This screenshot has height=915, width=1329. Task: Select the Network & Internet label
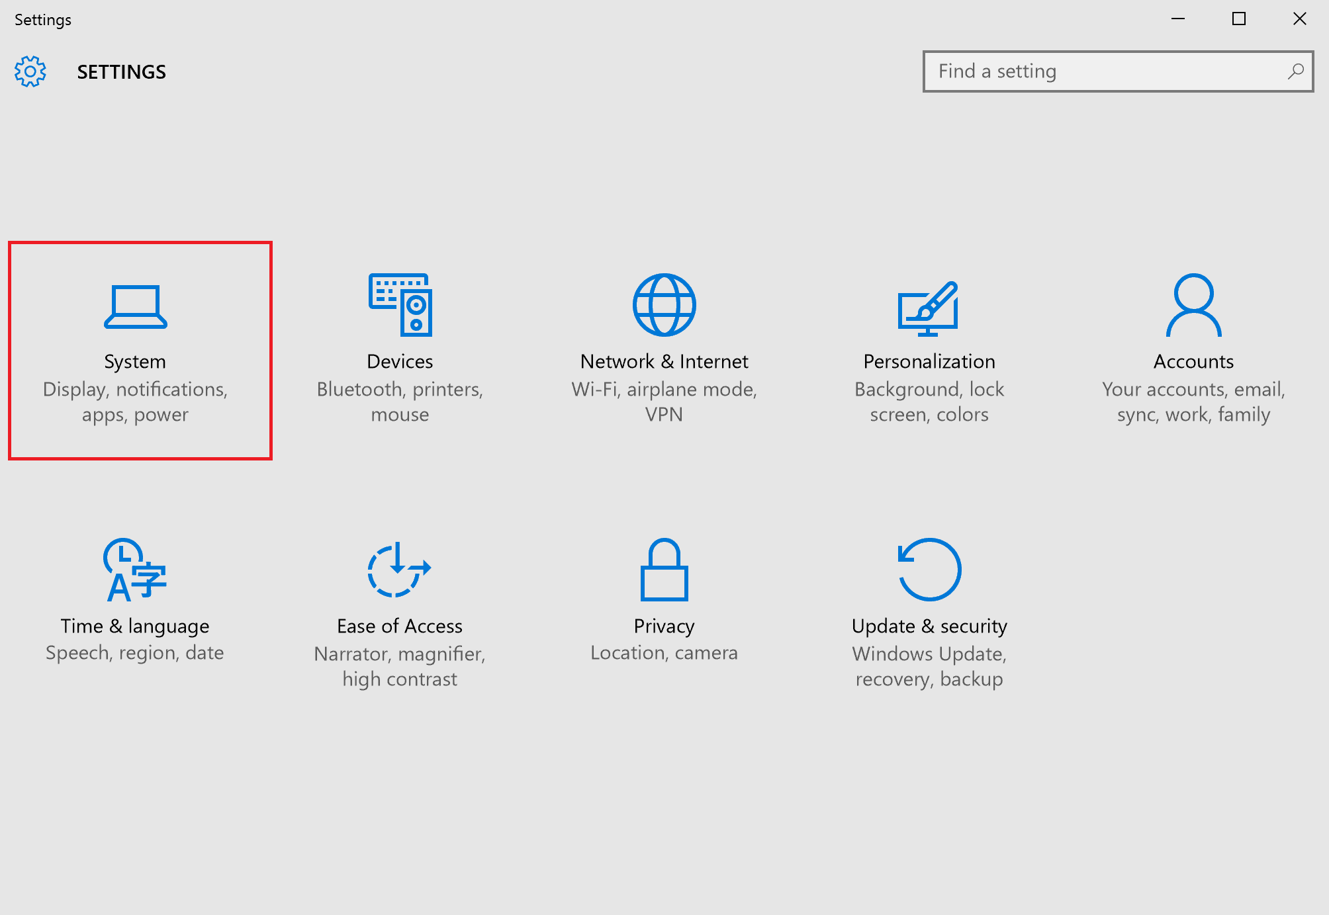pos(664,361)
